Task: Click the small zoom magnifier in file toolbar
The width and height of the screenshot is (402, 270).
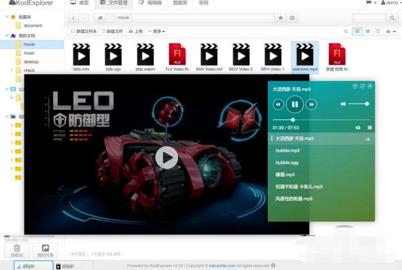Action: (x=346, y=31)
